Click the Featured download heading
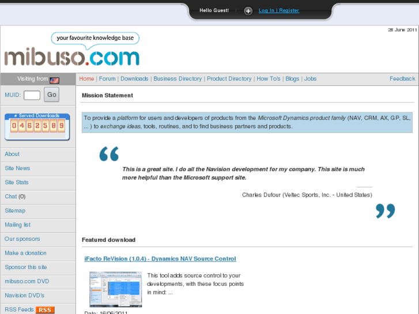419x314 pixels. pyautogui.click(x=108, y=240)
